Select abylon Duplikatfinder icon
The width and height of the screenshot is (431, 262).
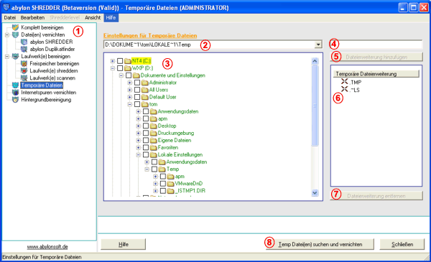(24, 49)
